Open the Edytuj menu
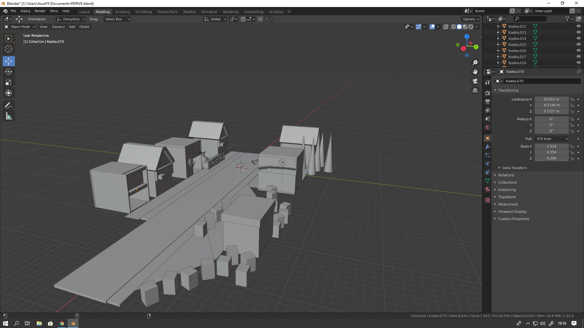 coord(25,11)
